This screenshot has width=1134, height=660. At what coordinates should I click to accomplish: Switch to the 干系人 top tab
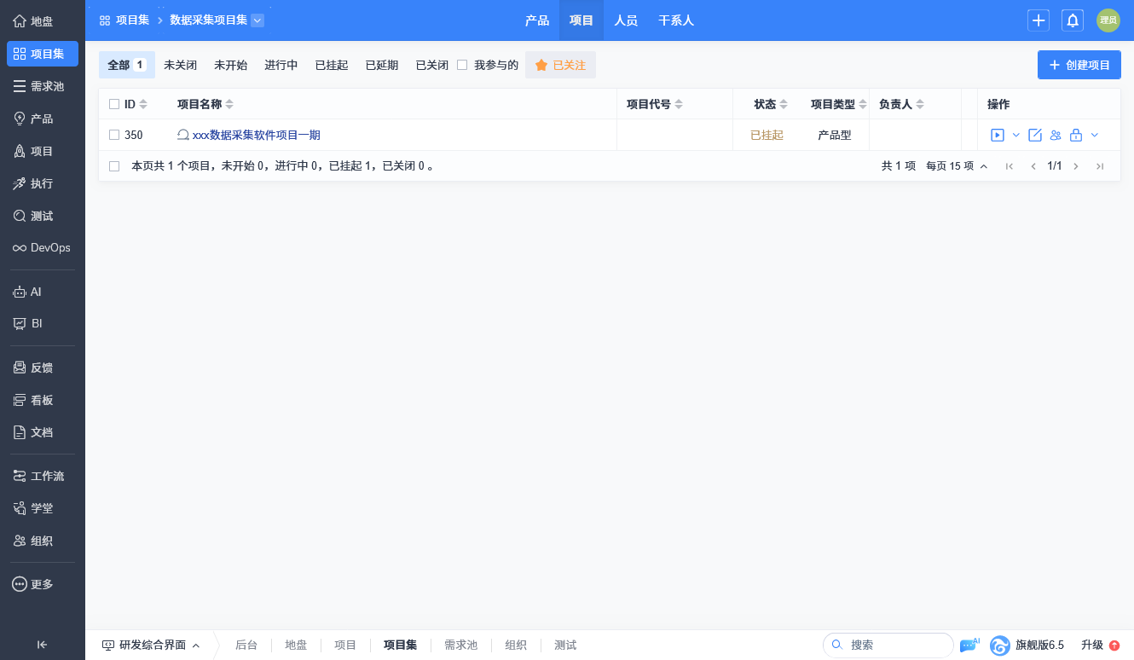(676, 20)
